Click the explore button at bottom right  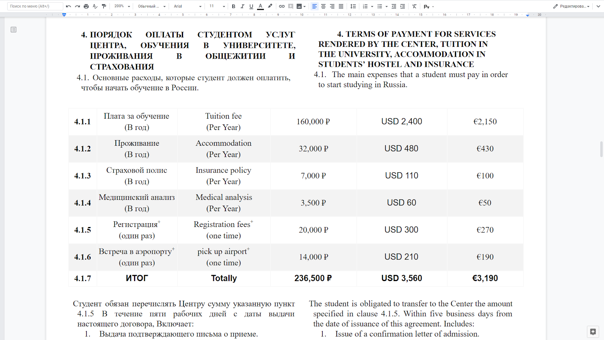593,332
